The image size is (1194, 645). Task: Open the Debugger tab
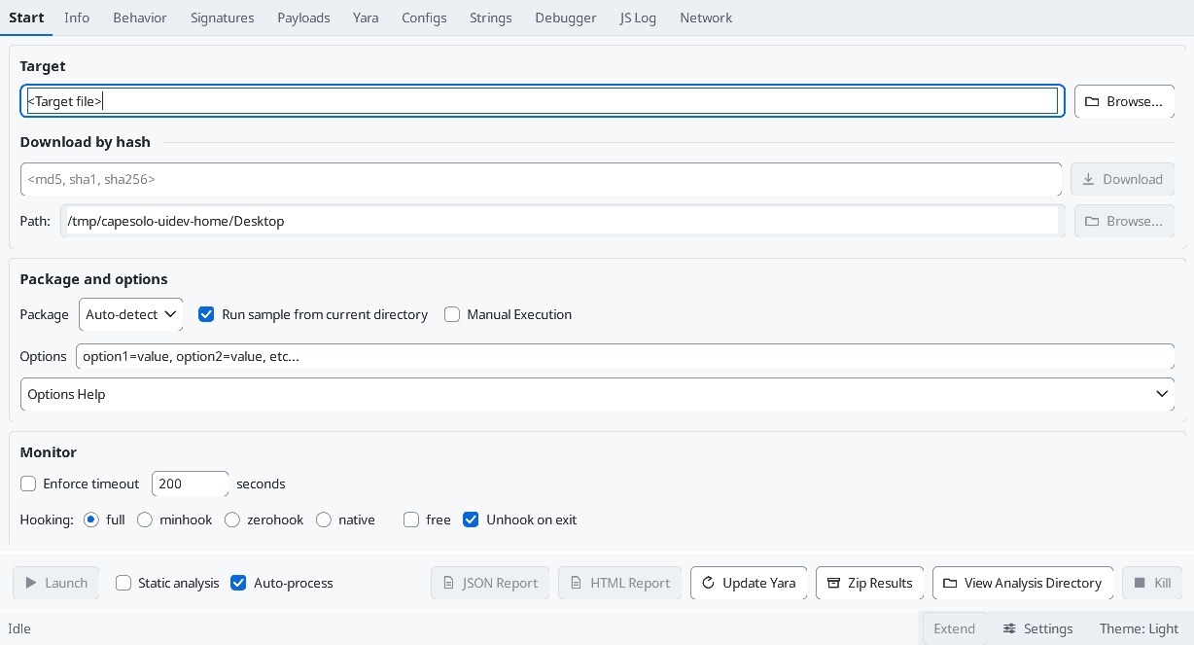[566, 18]
